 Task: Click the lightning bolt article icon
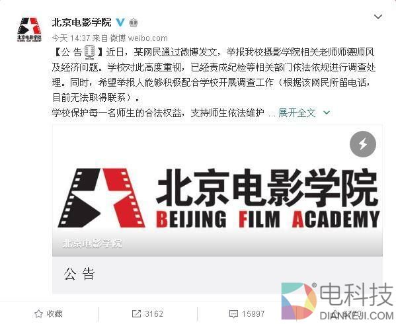point(363,144)
